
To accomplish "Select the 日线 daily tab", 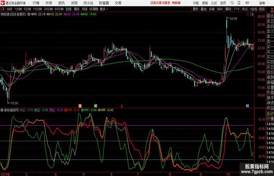I will point(68,9).
